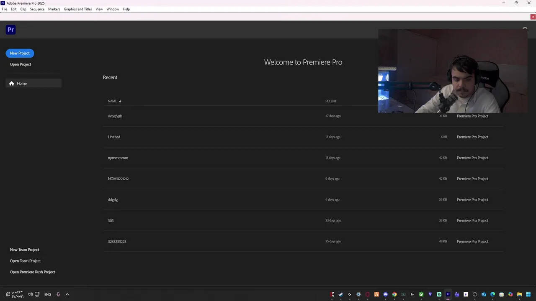Open the Sequence menu
The height and width of the screenshot is (301, 536).
click(37, 9)
